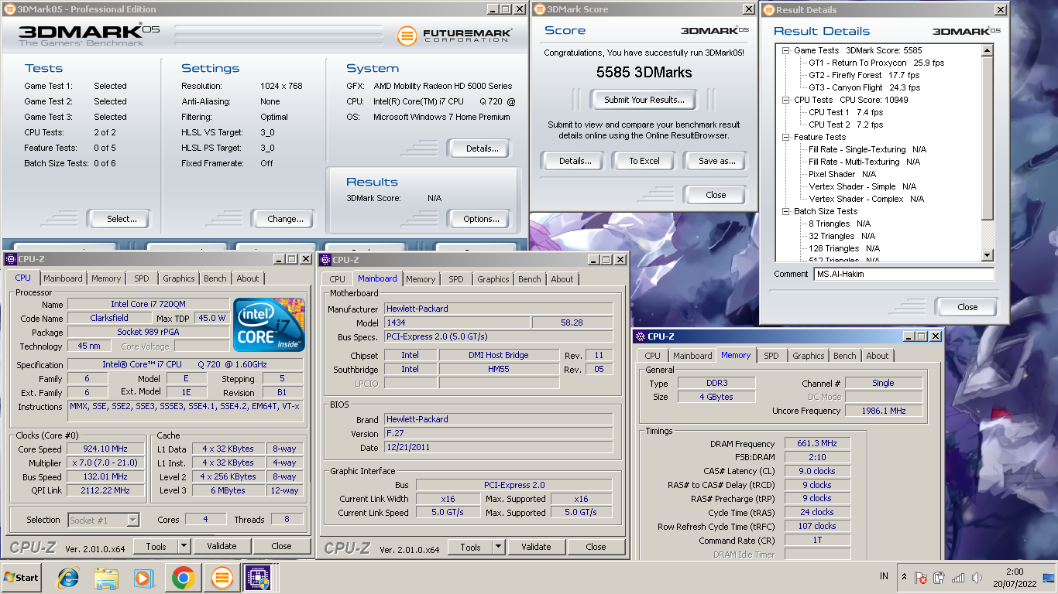
Task: Click the 3DMark05 window title icon
Action: click(9, 9)
